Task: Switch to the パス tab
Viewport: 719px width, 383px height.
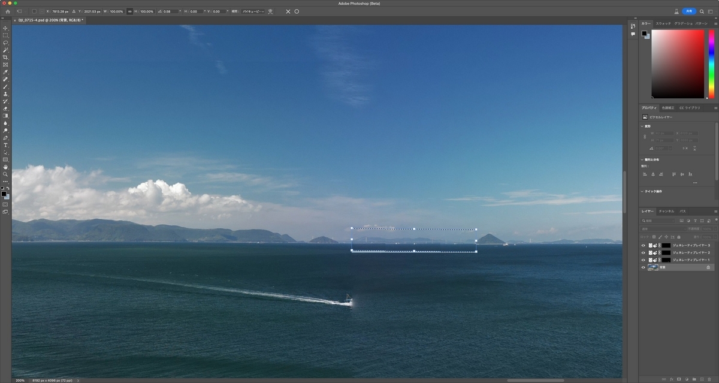Action: 682,211
